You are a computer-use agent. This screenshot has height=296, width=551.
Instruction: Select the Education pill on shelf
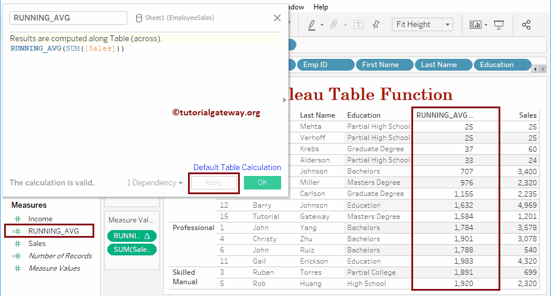click(x=503, y=65)
